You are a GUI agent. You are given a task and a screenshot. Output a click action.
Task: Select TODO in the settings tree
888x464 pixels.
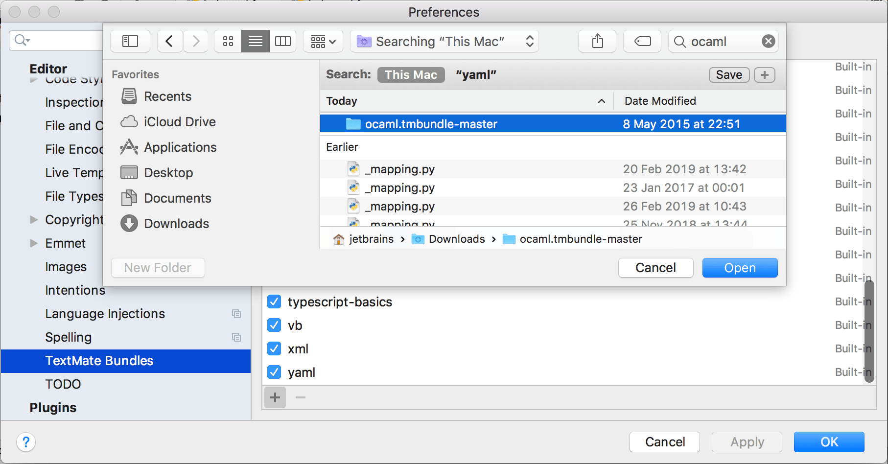(63, 384)
